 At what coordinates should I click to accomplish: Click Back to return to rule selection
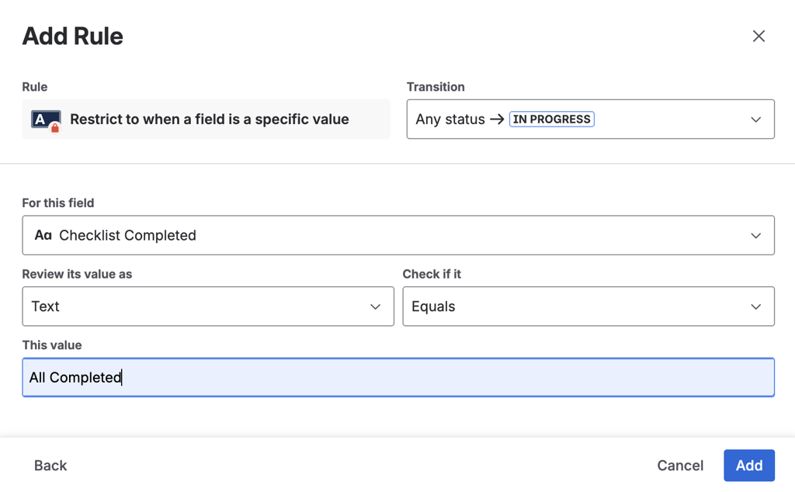50,465
